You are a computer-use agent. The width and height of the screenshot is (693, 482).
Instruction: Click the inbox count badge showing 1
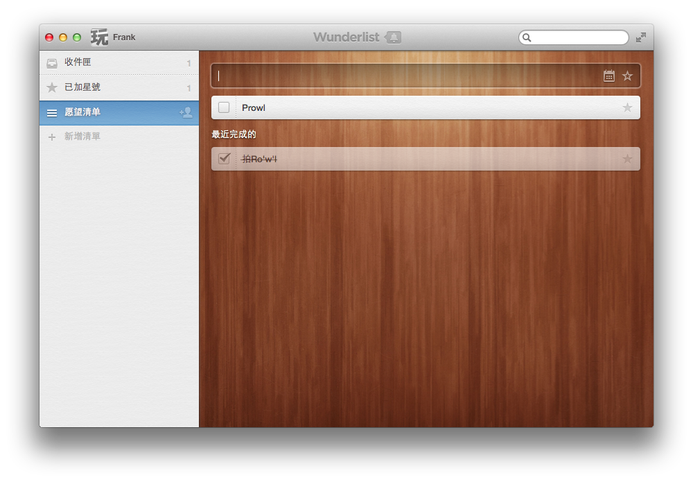188,63
